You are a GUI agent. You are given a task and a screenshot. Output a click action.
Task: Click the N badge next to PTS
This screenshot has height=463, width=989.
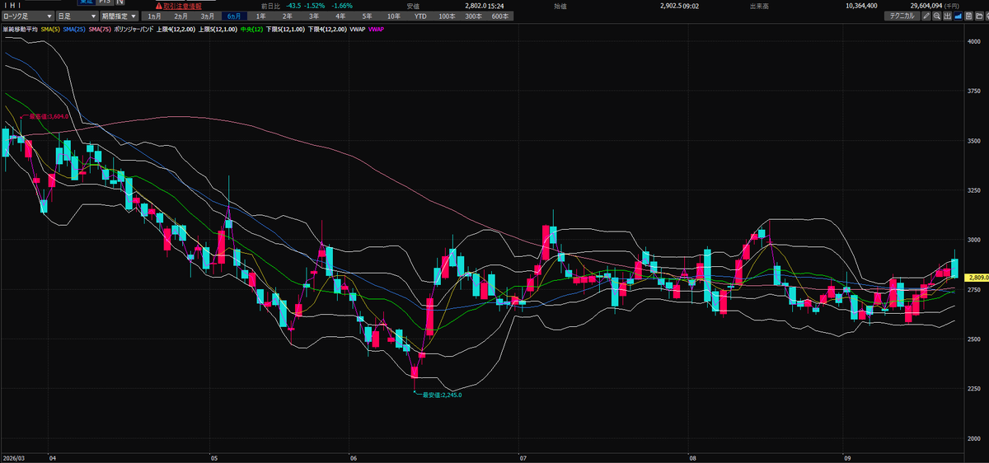(x=120, y=2)
